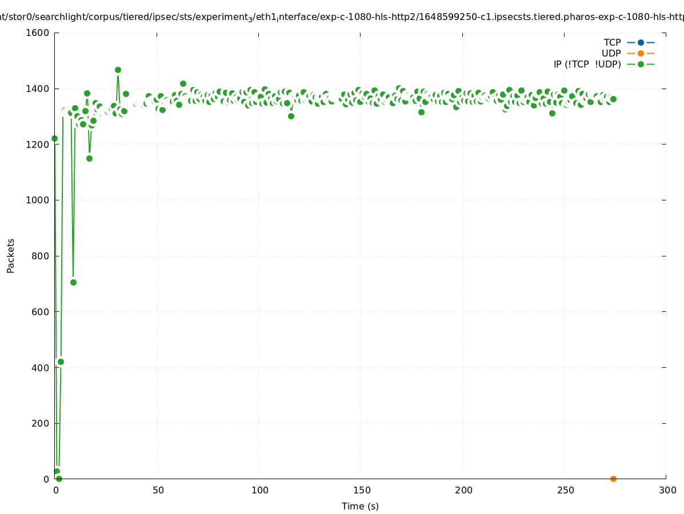Click the 1600 y-axis tick label

tap(37, 33)
